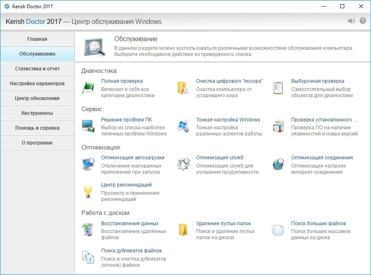The image size is (371, 275).
Task: Toggle the sound speaker icon in header
Action: tap(351, 21)
